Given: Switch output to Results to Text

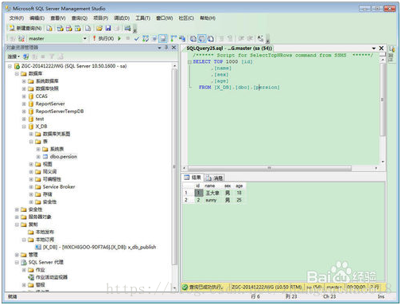Looking at the screenshot, I should (193, 38).
